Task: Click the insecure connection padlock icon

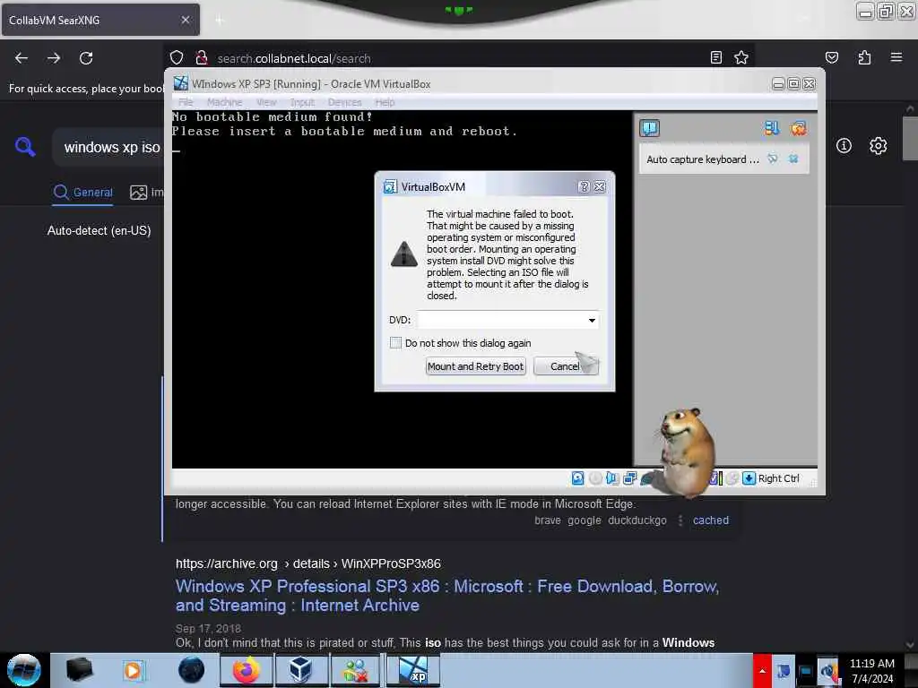Action: 202,58
